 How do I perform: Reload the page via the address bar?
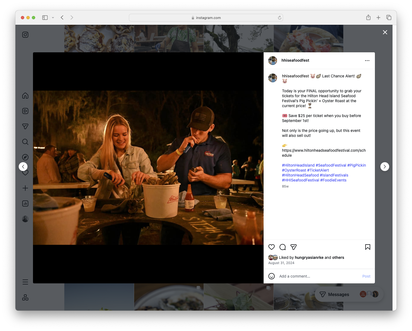[280, 17]
